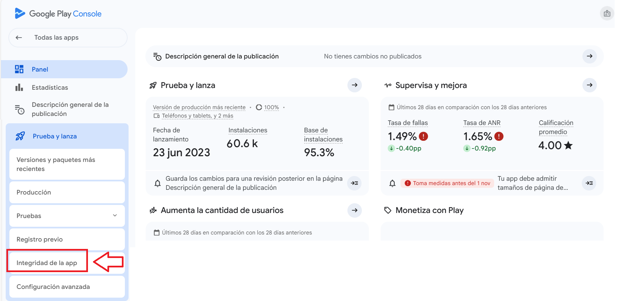Open arrow for Descripción general de la publicación banner

589,56
